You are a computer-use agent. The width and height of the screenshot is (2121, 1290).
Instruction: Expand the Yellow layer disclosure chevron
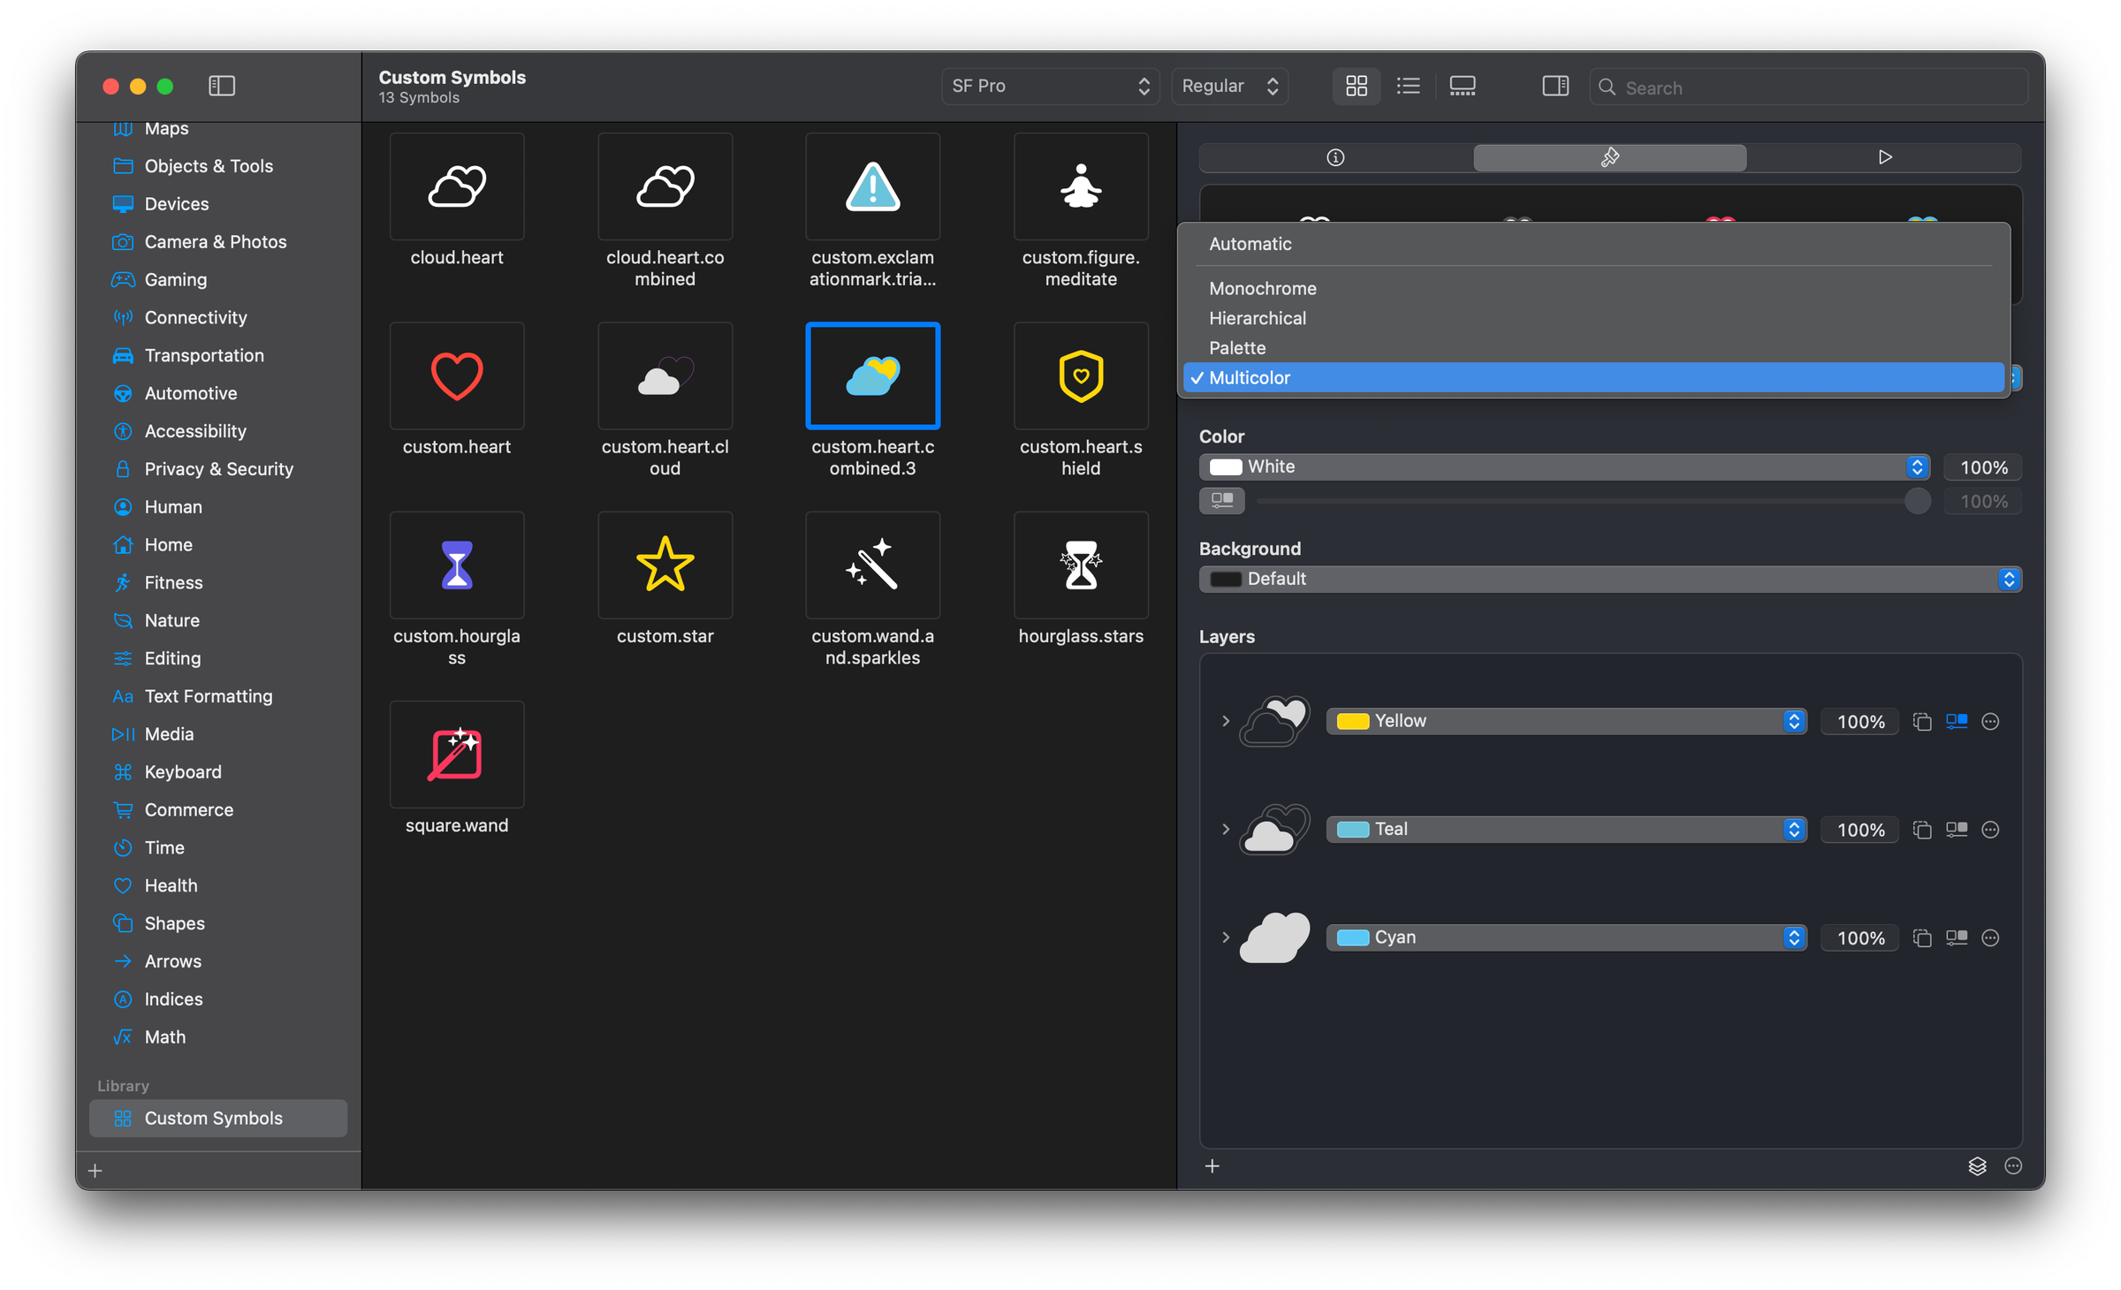point(1226,721)
